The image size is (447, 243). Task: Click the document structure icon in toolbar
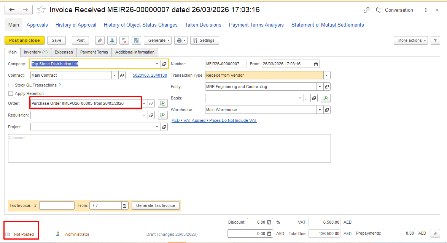(136, 40)
